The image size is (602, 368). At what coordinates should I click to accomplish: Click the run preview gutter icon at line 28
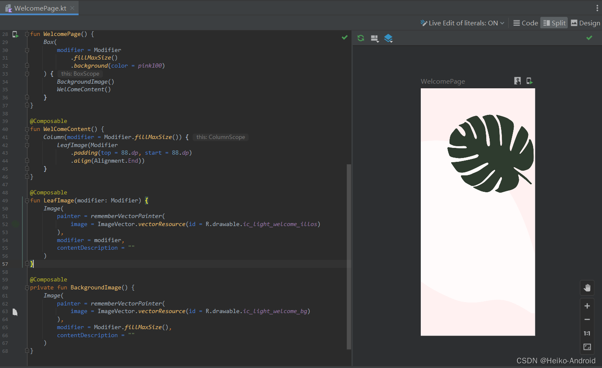click(x=16, y=34)
